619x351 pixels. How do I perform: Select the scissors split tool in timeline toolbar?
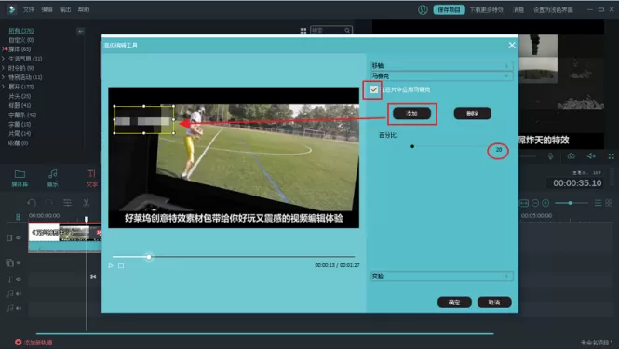[x=86, y=203]
